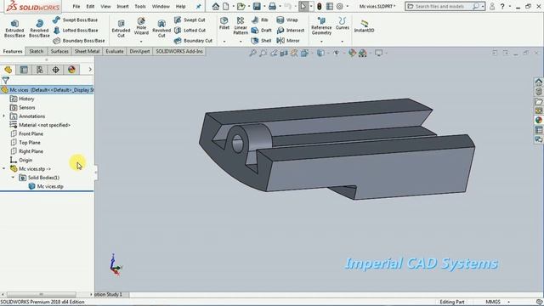This screenshot has height=306, width=544.
Task: Choose Boundary Boss/Base feature
Action: [79, 41]
